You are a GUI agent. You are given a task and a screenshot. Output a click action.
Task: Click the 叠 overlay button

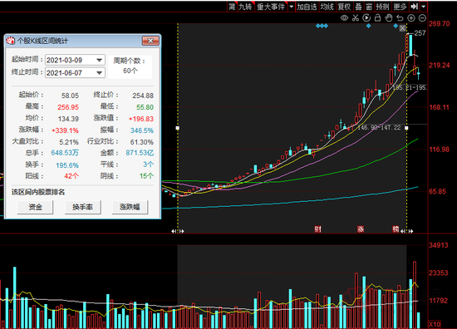(x=358, y=7)
